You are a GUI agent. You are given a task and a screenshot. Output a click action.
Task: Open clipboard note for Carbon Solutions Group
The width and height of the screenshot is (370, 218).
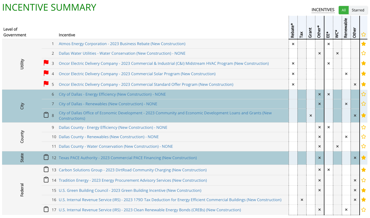(46, 169)
